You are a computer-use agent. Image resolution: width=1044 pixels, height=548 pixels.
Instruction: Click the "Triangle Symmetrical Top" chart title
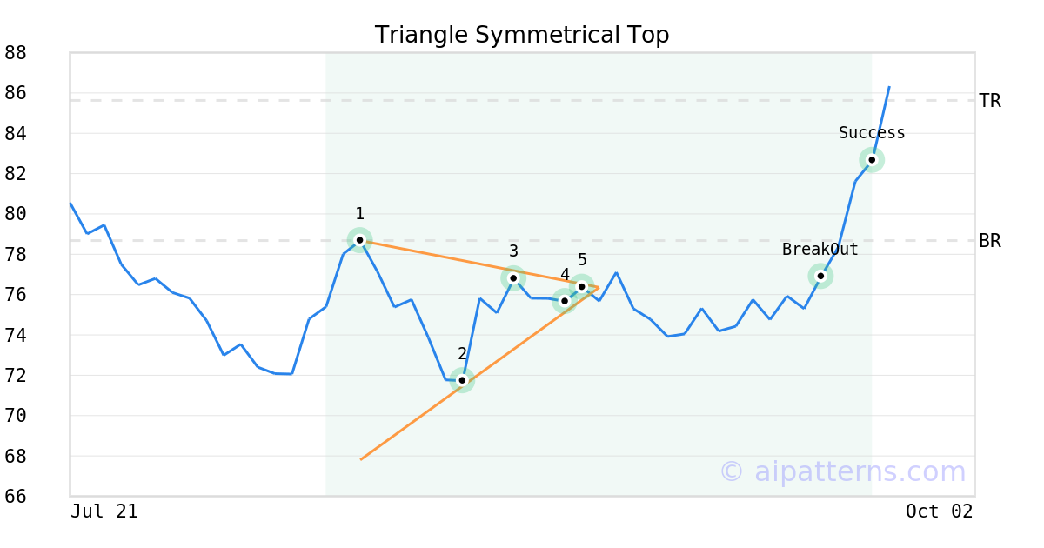522,35
